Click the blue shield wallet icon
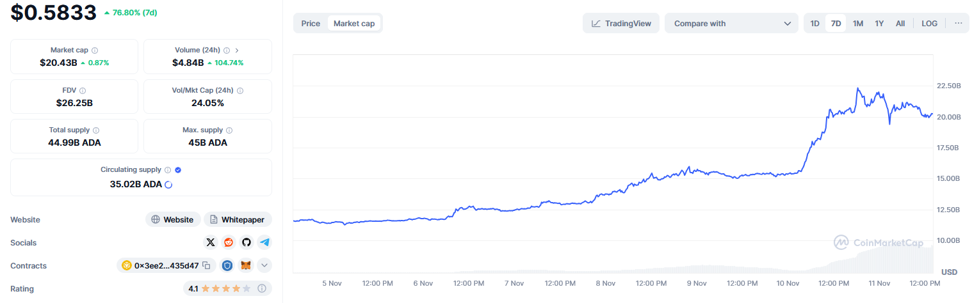The height and width of the screenshot is (303, 972). pyautogui.click(x=227, y=265)
